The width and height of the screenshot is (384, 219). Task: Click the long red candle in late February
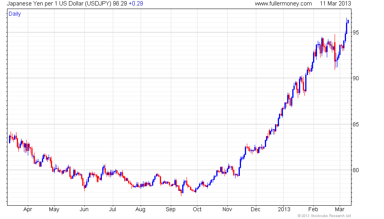[x=335, y=52]
